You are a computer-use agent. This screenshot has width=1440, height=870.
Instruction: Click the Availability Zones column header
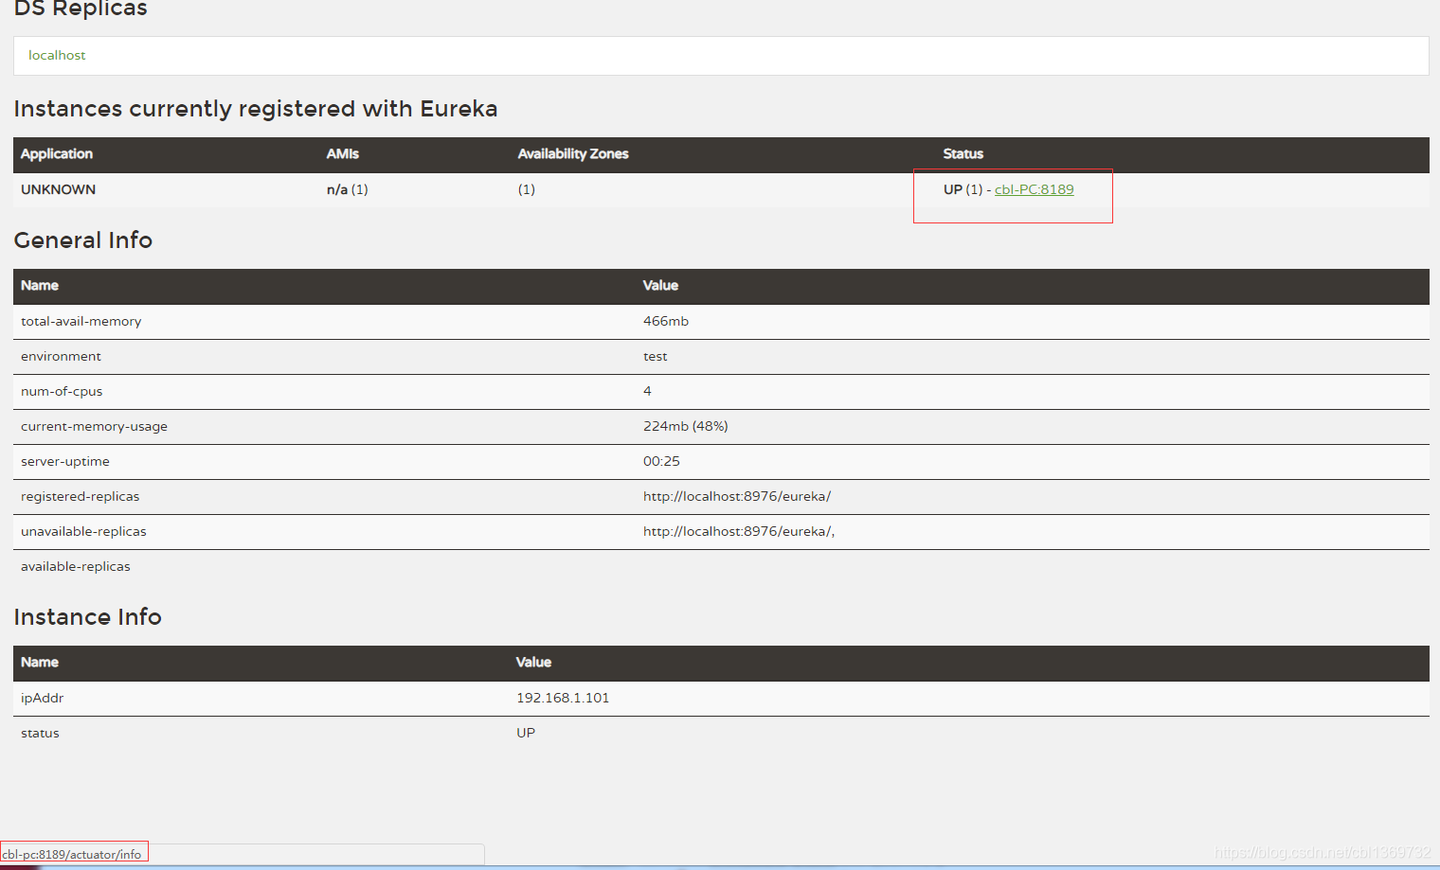click(572, 154)
